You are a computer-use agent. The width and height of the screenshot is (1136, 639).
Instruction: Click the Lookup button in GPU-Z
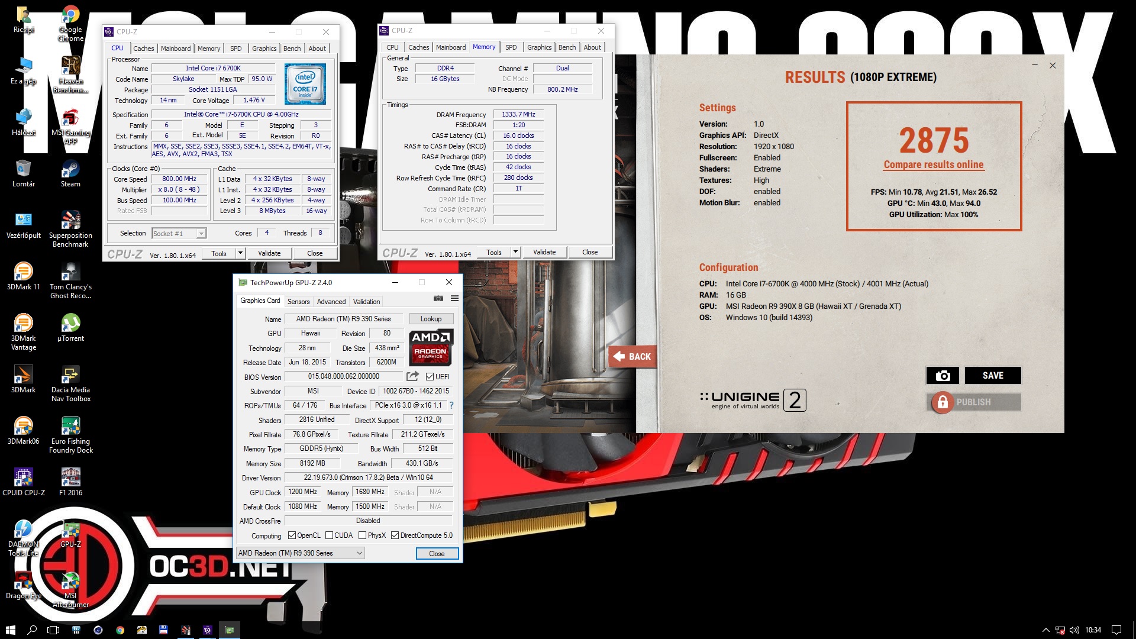point(431,319)
